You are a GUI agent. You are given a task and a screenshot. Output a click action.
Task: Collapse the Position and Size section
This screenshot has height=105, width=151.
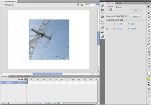[107, 20]
